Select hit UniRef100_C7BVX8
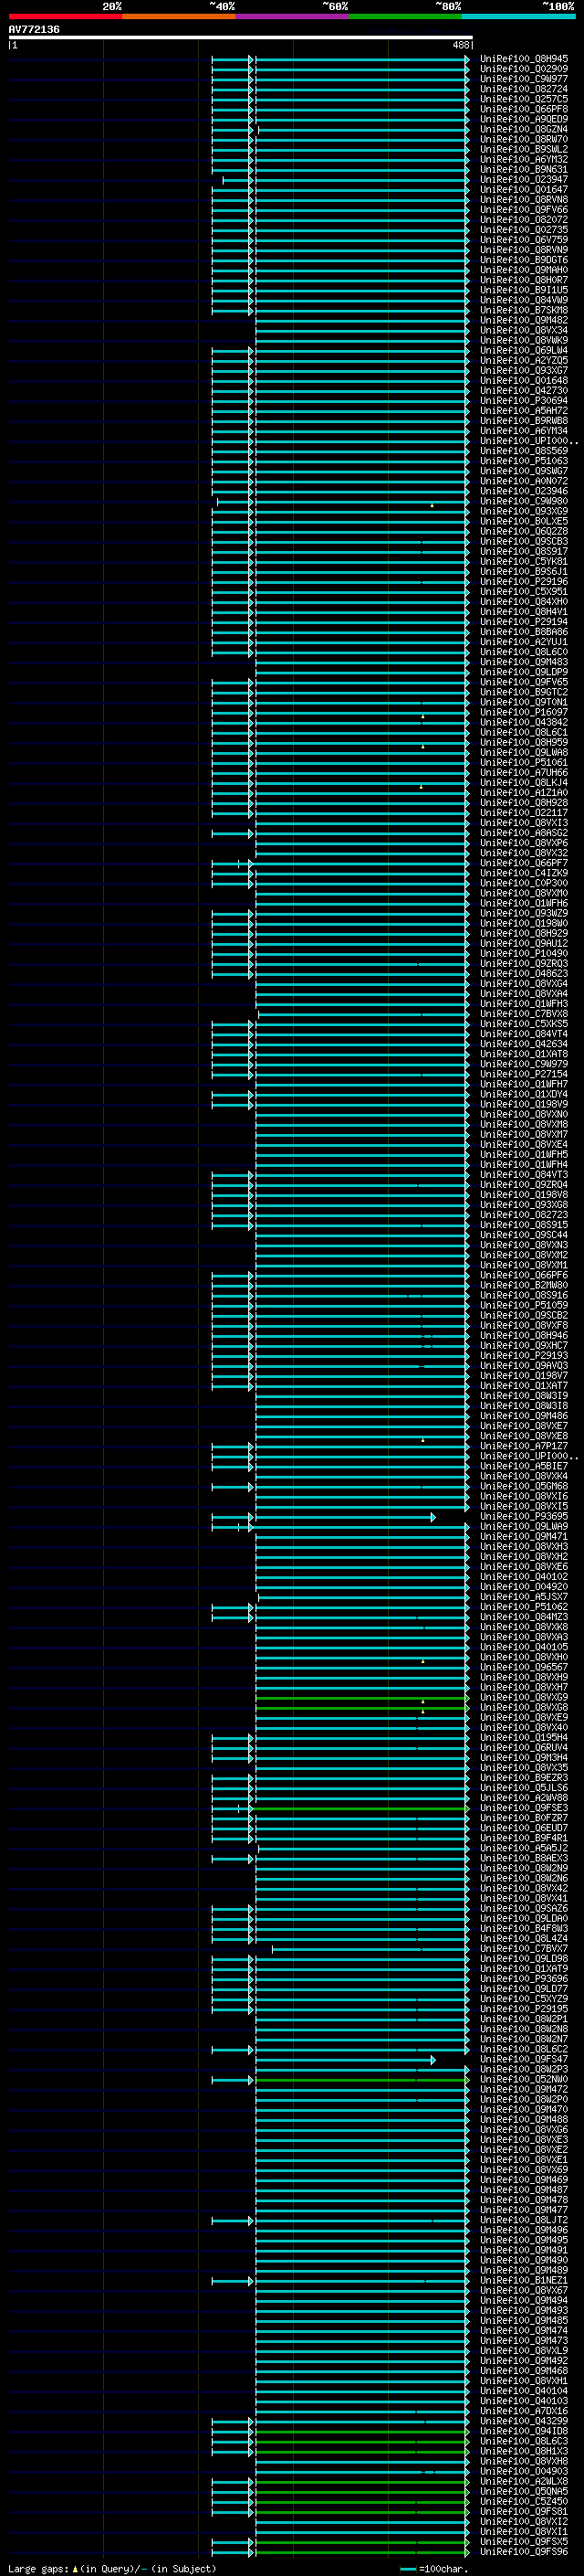The width and height of the screenshot is (584, 2576). 524,1014
